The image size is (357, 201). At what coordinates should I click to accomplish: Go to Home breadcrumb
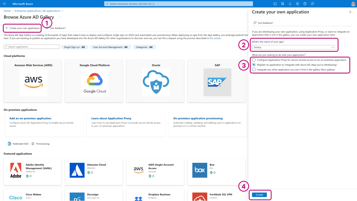click(x=7, y=11)
